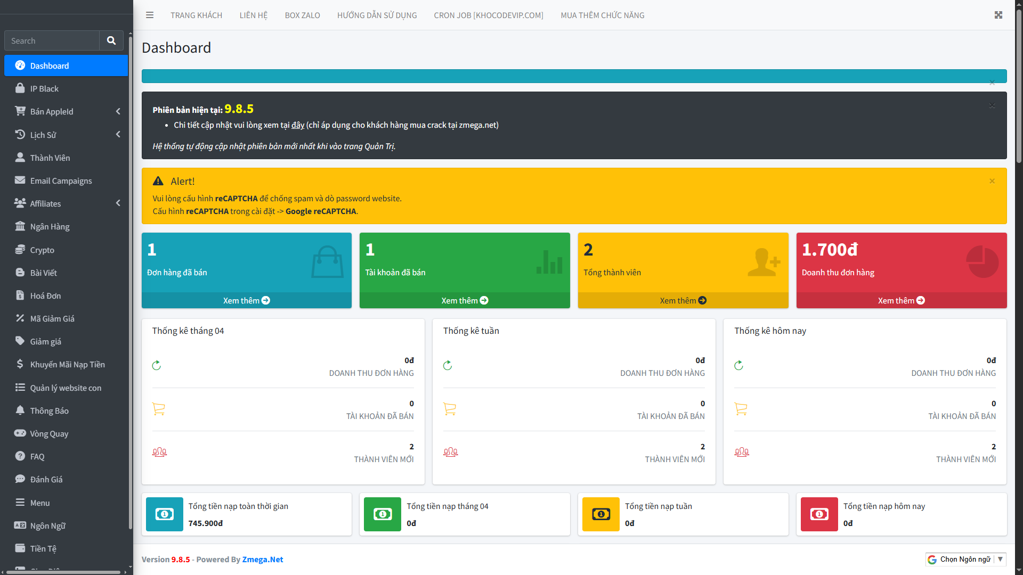Click the refresh icon in Thống kê tuần

coord(448,365)
